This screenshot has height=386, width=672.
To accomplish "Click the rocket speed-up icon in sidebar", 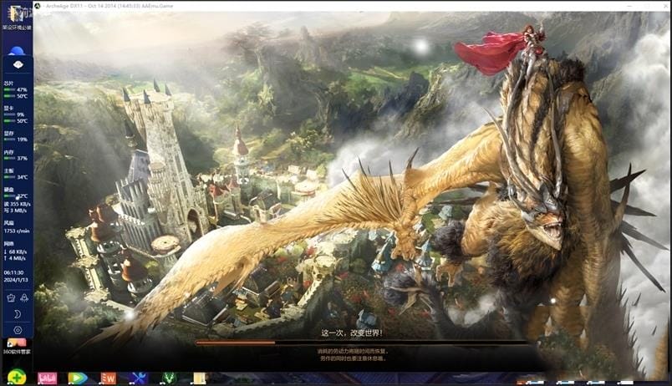I will coord(23,297).
